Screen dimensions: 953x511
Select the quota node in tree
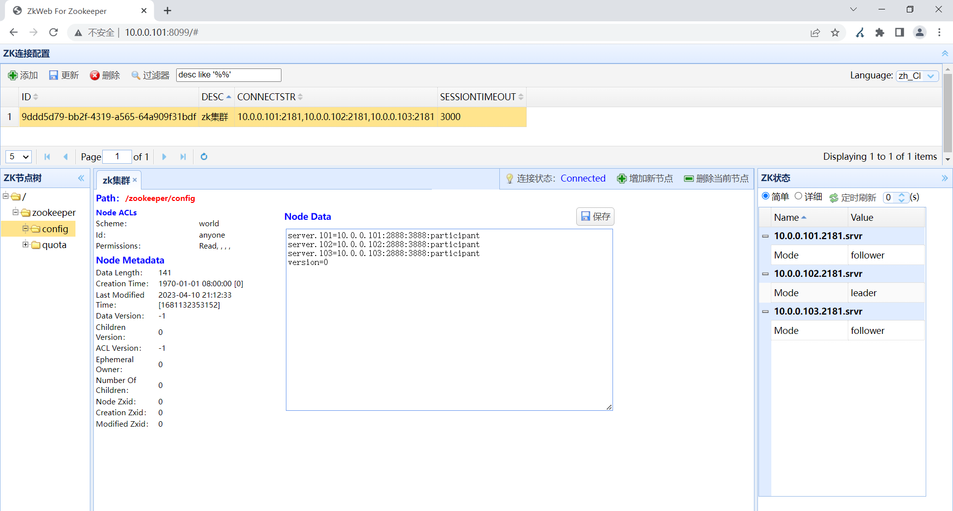click(x=54, y=245)
